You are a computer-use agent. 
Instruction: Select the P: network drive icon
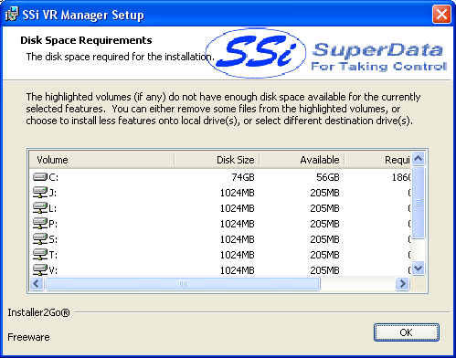pos(40,224)
